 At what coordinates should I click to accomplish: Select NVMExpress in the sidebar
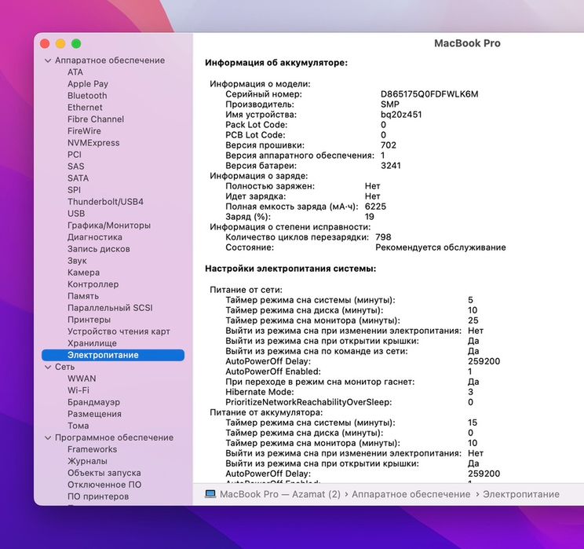(x=93, y=143)
